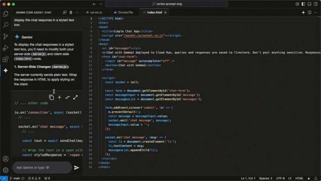Open more actions menu in Gemini chat header
This screenshot has width=321, height=181.
tap(77, 13)
